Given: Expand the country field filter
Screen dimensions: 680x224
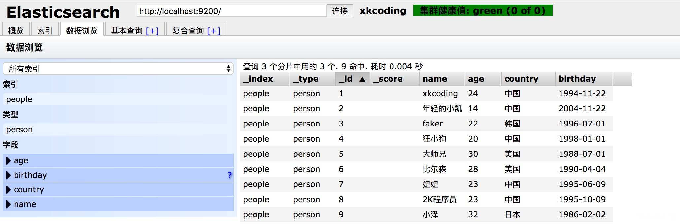Looking at the screenshot, I should 9,190.
